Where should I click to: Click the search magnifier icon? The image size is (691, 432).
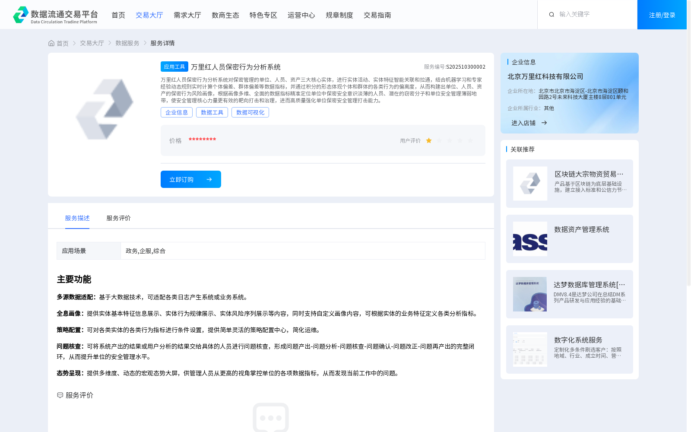pos(552,14)
